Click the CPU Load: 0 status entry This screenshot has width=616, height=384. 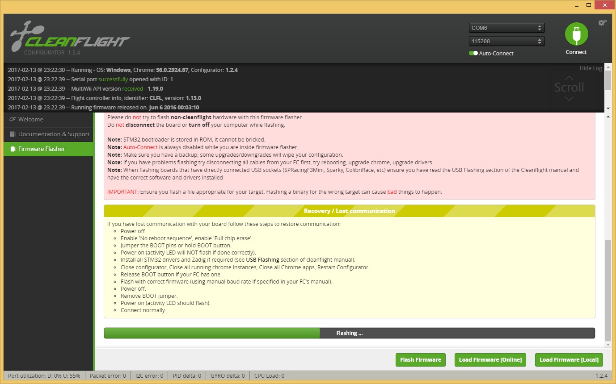point(269,376)
